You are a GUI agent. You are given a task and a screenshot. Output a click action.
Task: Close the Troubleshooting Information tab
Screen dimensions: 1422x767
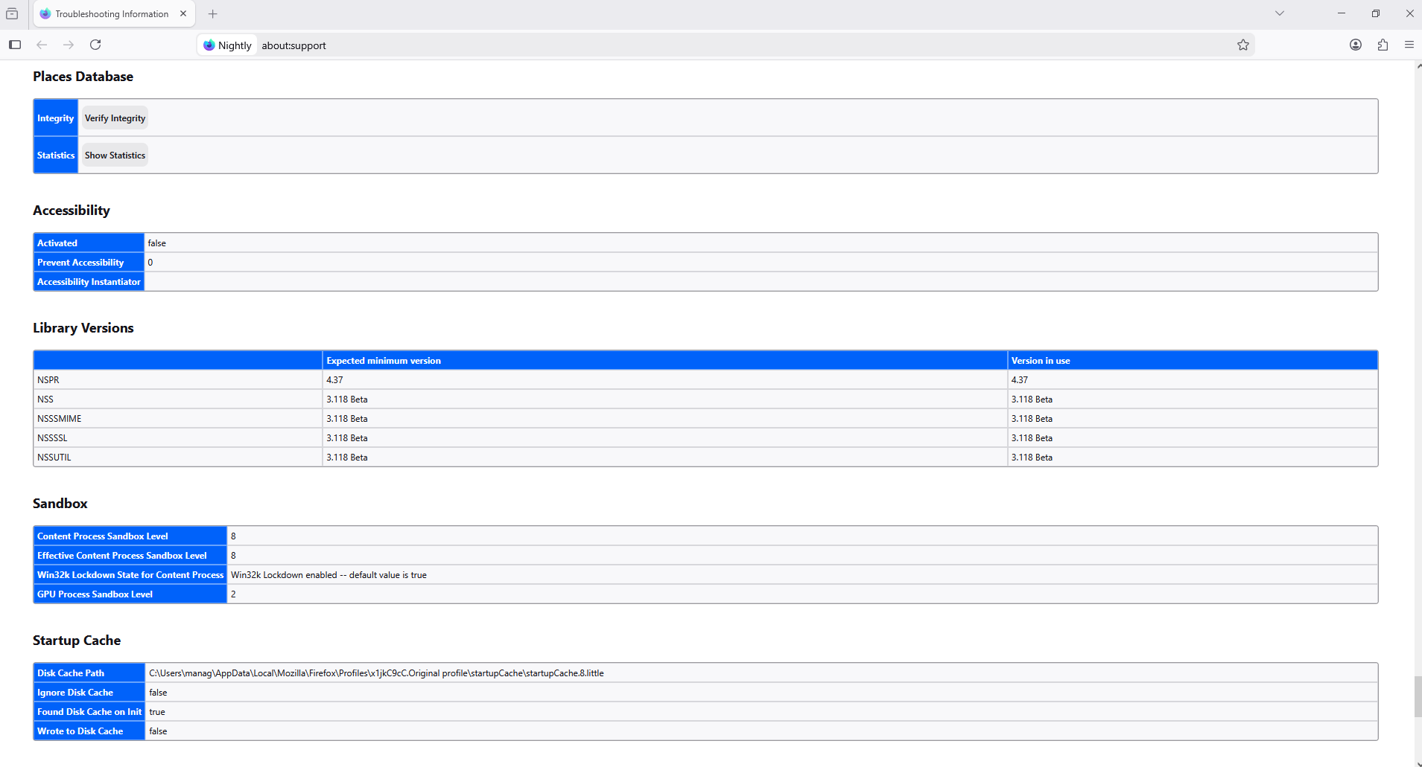[183, 13]
